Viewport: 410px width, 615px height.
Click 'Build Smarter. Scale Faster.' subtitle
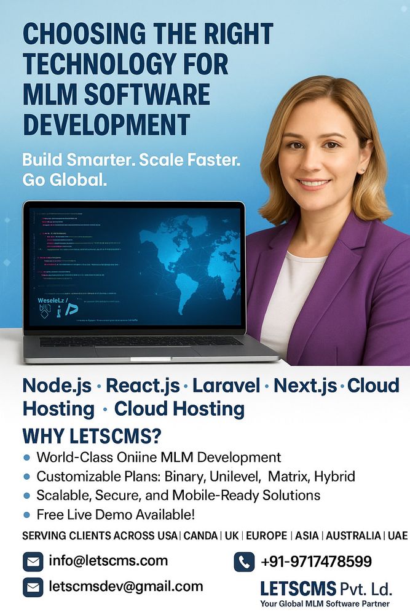(x=132, y=160)
